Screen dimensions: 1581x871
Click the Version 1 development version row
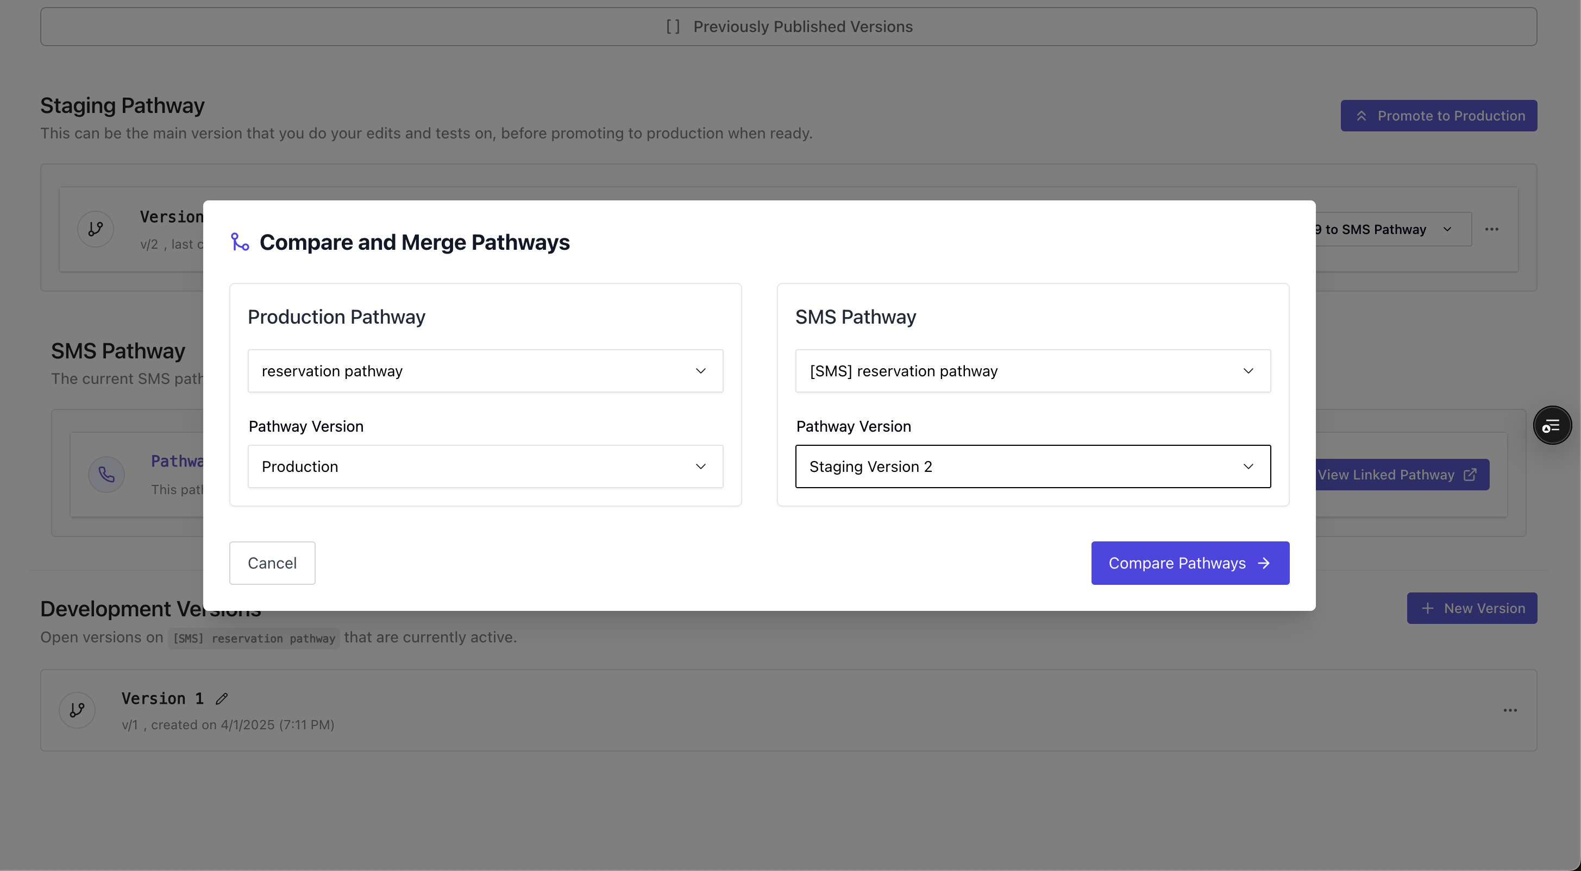788,710
